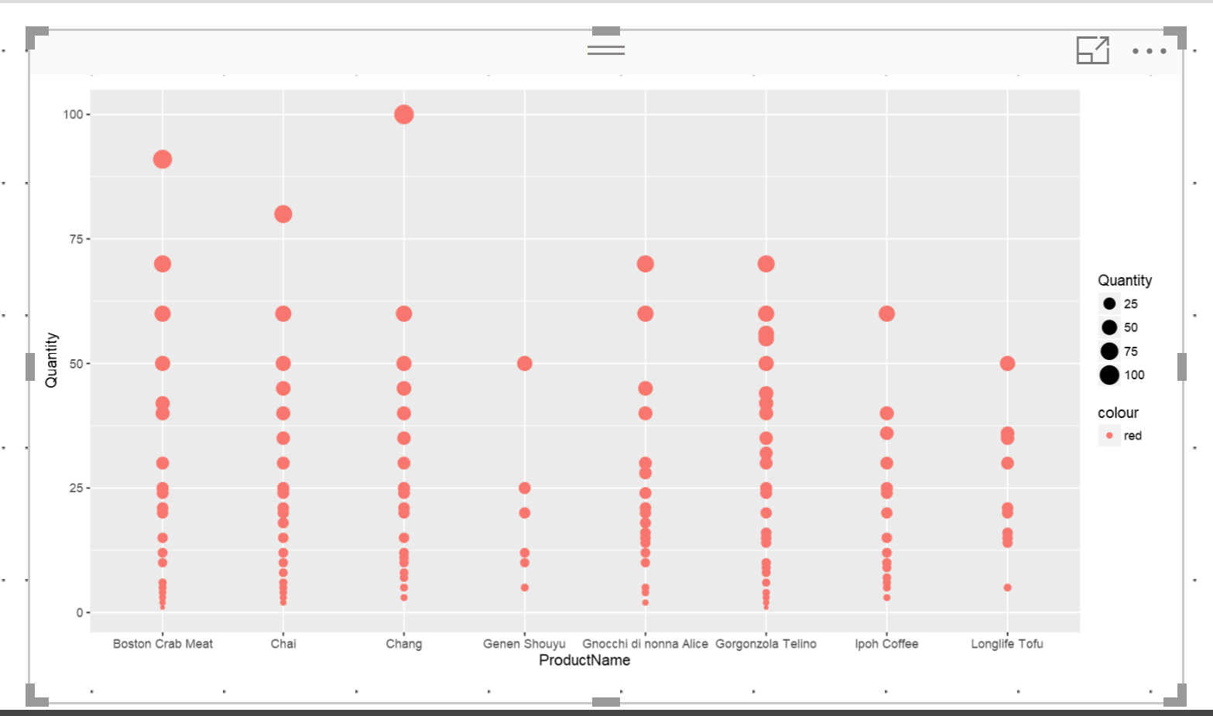Click the left-edge middle resize handle
1213x716 pixels.
(29, 365)
